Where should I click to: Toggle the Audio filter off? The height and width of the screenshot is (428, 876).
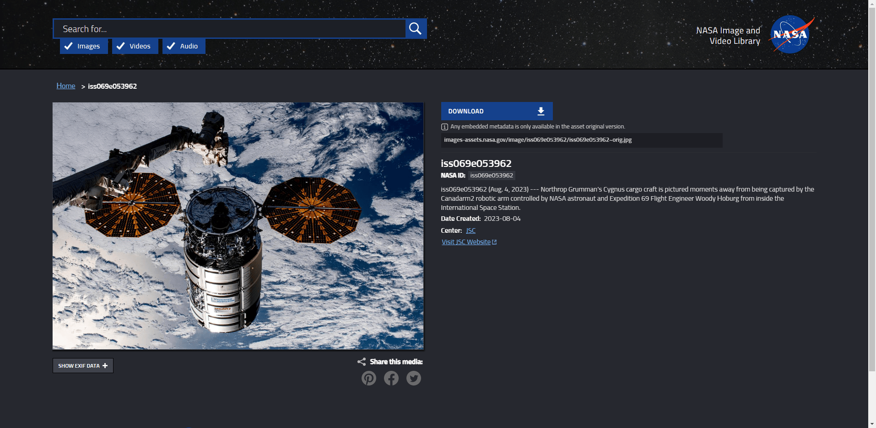(183, 46)
